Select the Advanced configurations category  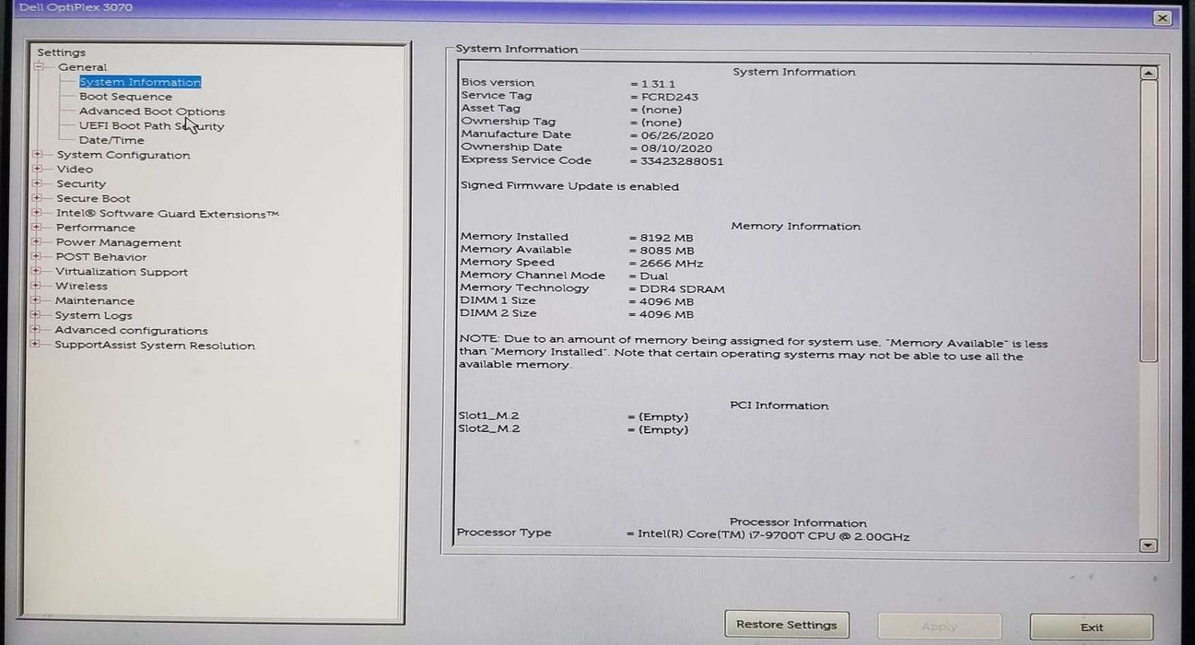[x=131, y=330]
